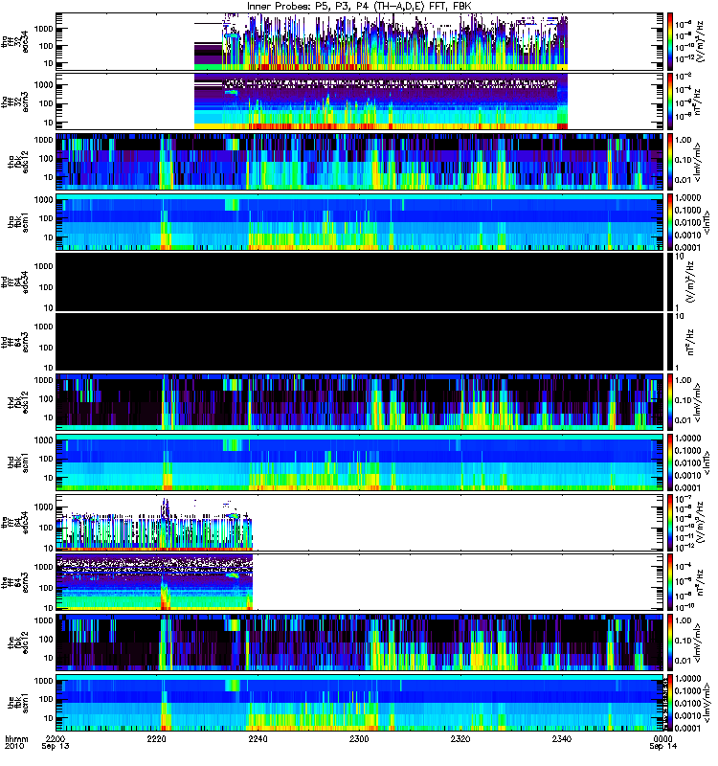Click the 'the fff 64 scm3' y-axis label
The height and width of the screenshot is (766, 718).
(x=14, y=583)
